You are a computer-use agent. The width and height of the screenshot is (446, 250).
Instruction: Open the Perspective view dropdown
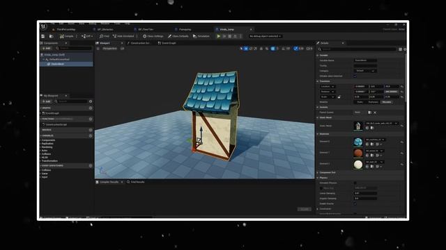[109, 49]
